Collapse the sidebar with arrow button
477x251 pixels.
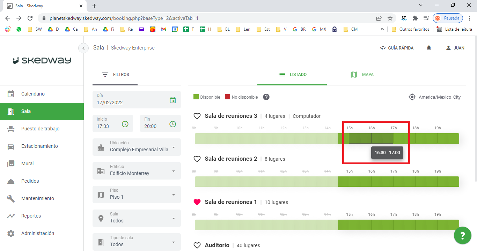click(83, 48)
